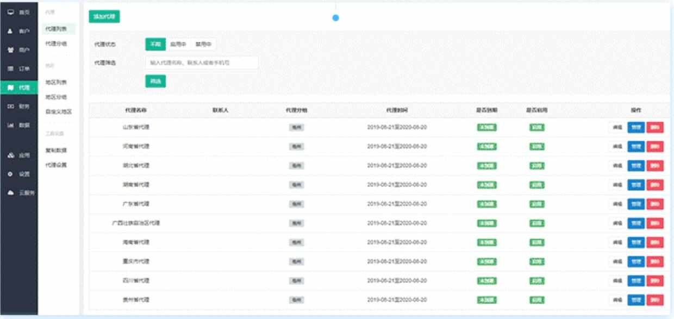This screenshot has height=319, width=674.
Task: Click the 设置 gear icon
Action: click(x=10, y=174)
